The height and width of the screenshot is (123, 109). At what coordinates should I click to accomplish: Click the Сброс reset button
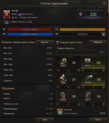98,120
